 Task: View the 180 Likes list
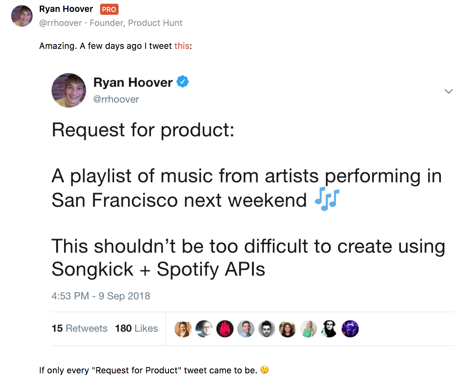click(136, 329)
